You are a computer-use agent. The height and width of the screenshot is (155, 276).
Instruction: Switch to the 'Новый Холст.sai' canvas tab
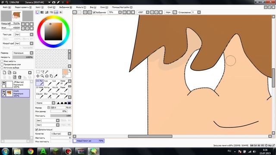click(x=88, y=141)
